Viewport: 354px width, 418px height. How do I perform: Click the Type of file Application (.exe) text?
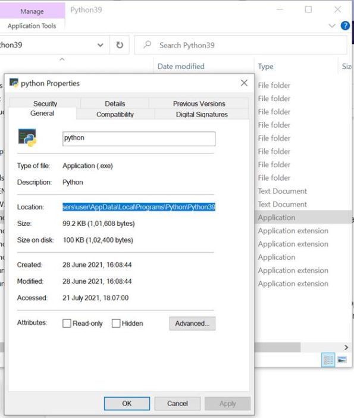[x=87, y=165]
